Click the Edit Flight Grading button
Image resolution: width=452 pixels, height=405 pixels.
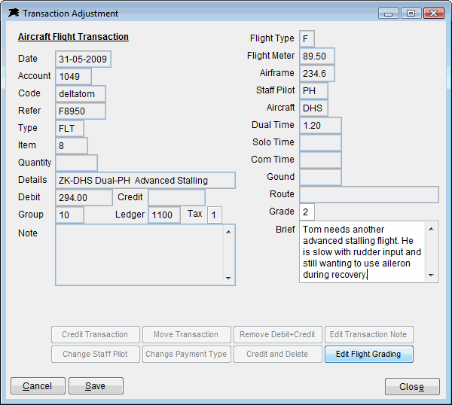(x=368, y=354)
